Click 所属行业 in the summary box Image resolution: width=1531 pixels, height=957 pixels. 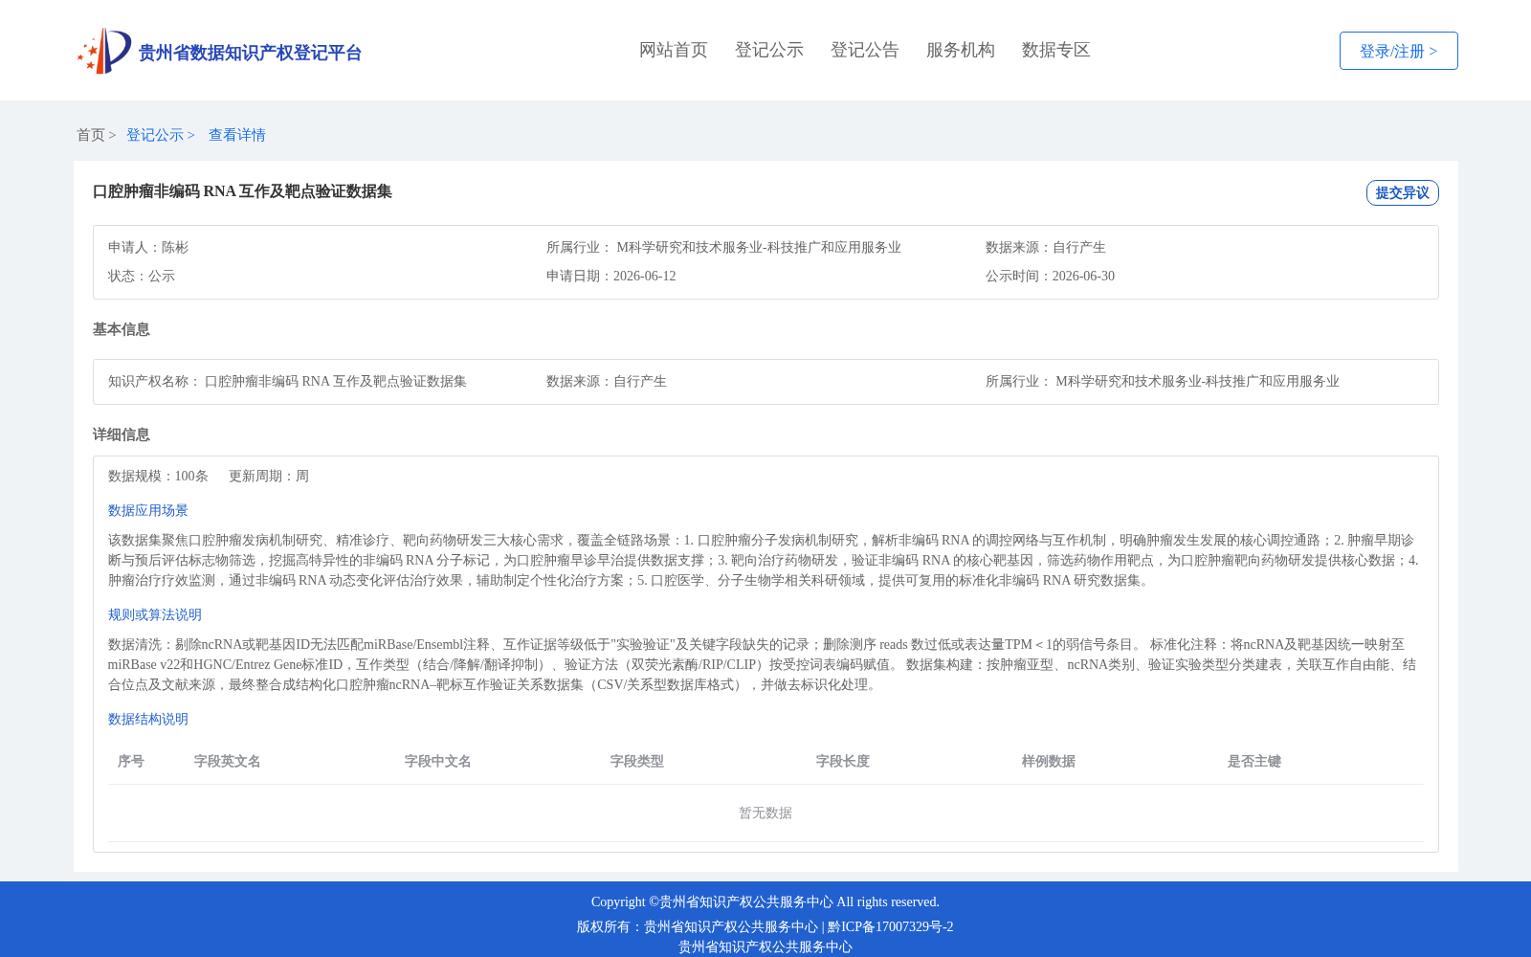(723, 247)
